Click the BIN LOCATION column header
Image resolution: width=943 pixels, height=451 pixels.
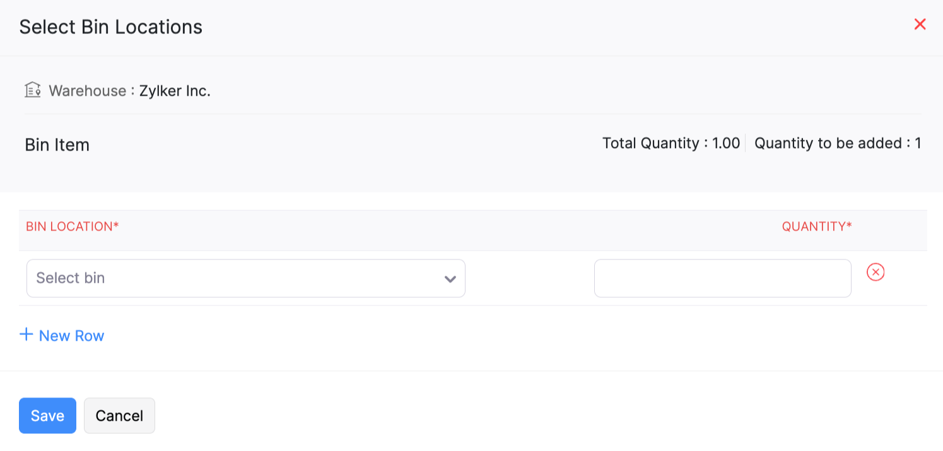72,226
